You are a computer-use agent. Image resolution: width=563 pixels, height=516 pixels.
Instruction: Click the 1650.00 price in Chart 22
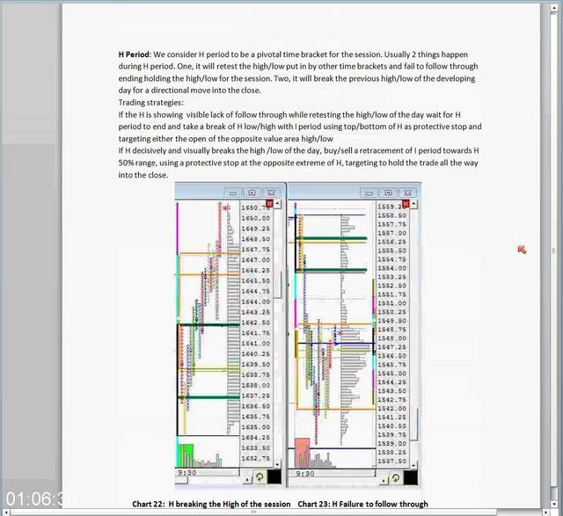click(x=256, y=218)
